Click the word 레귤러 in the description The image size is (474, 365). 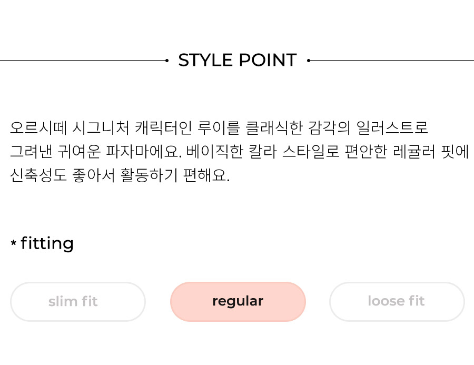pos(414,152)
